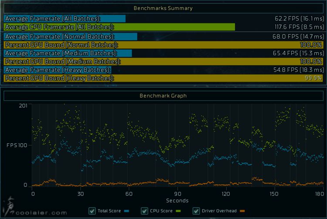The height and width of the screenshot is (219, 327).
Task: Click the Average Framerate (Heavy Batches) bar
Action: coord(58,70)
